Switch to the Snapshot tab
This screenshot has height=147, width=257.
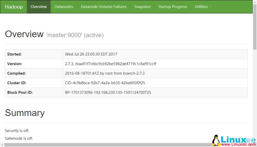[x=142, y=7]
